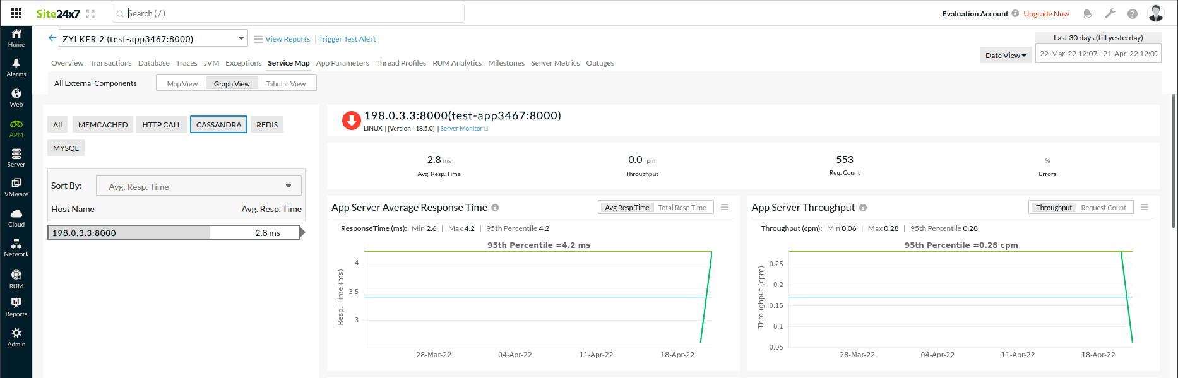Open the Date View dropdown

click(1006, 56)
